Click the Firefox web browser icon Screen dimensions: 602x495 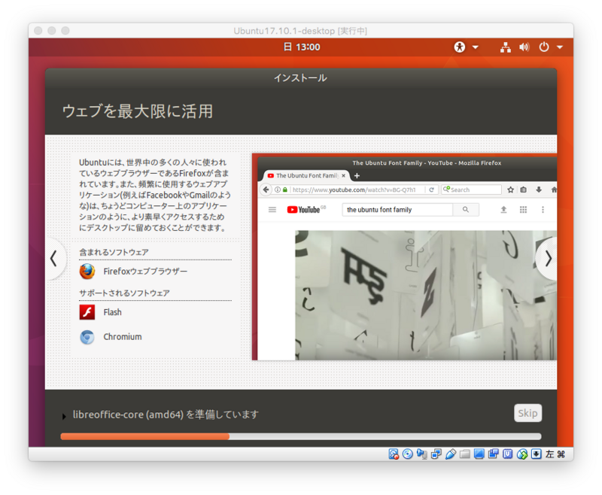[x=87, y=272]
